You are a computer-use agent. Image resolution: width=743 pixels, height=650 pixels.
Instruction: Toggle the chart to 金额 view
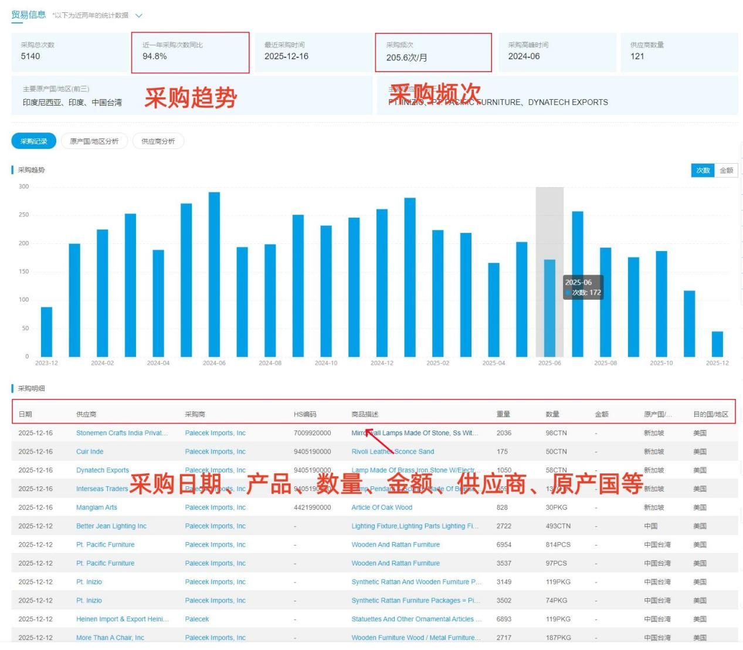pos(726,171)
